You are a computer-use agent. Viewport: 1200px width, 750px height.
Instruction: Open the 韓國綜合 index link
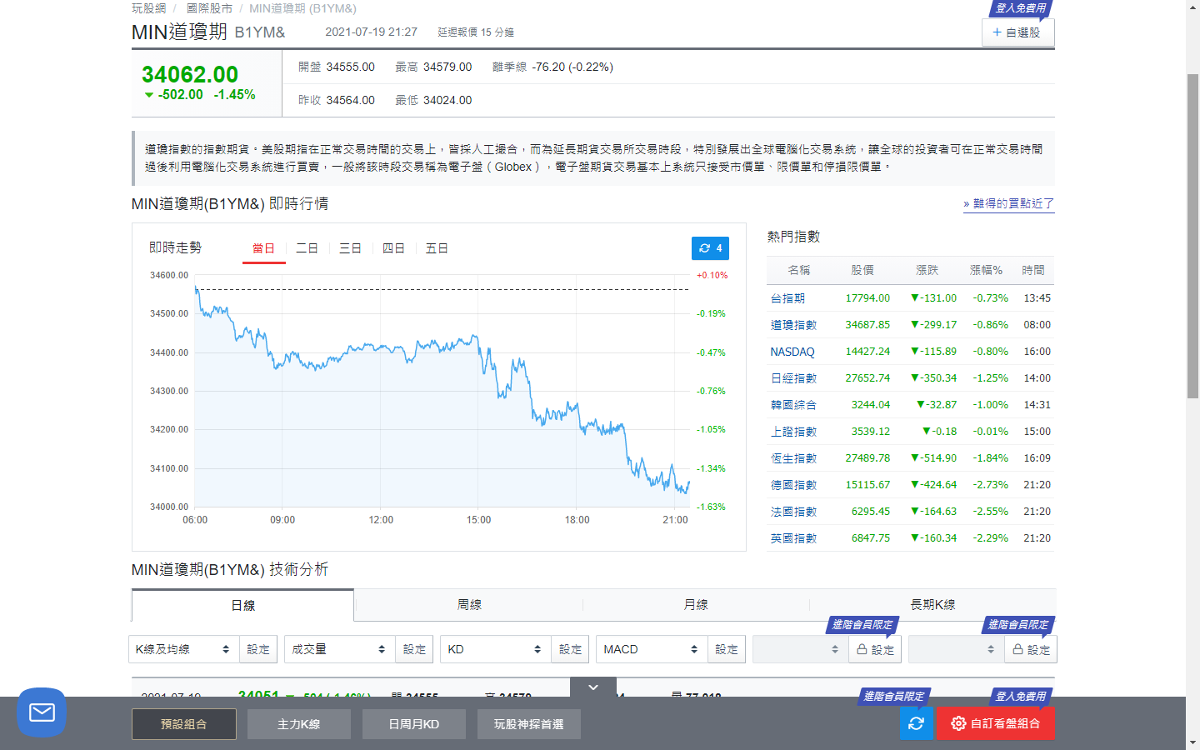pyautogui.click(x=793, y=405)
